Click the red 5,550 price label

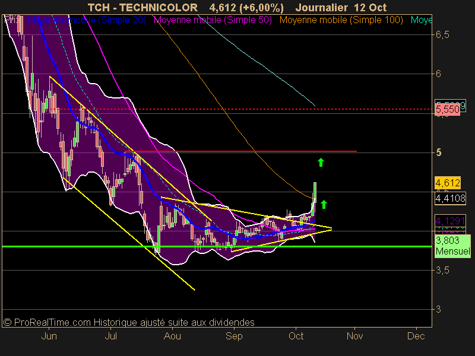(448, 109)
